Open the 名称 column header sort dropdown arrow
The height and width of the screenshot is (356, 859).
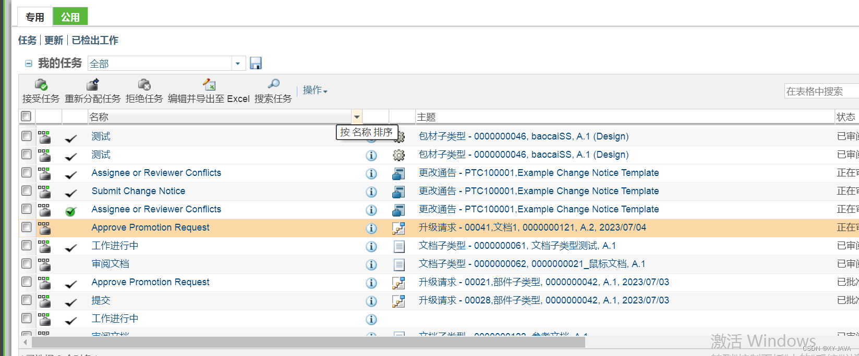357,117
